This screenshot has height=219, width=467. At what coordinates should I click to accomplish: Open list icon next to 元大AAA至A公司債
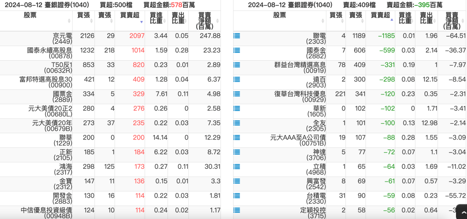236,137
